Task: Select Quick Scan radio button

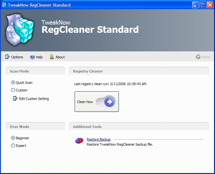Action: pos(13,82)
